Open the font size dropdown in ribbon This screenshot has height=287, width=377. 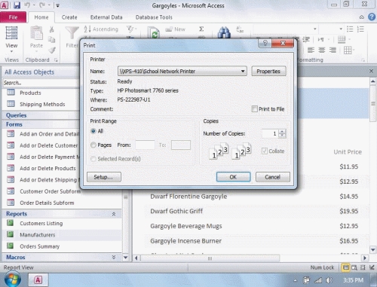coord(341,29)
